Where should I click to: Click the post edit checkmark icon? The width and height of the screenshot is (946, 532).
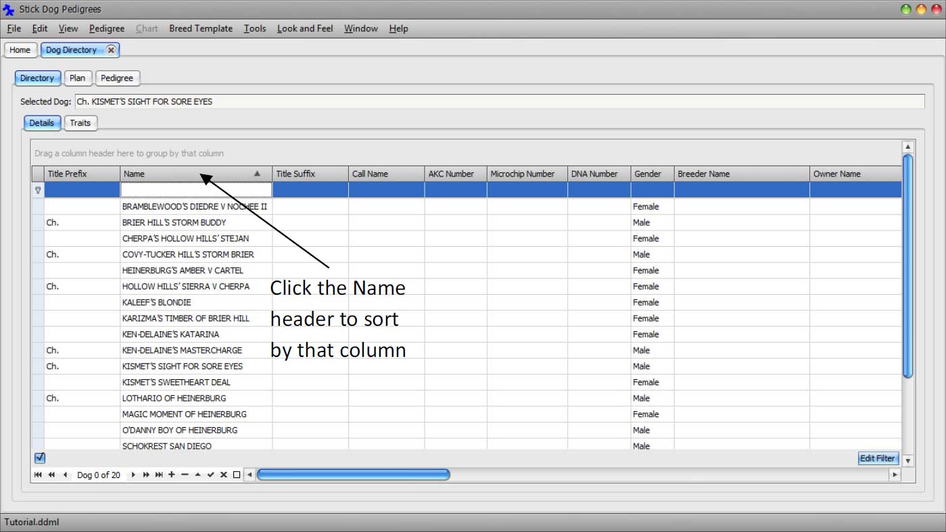(210, 475)
